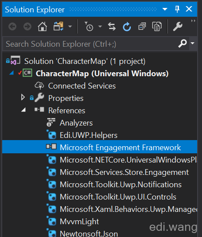This screenshot has height=237, width=202.
Task: Click the C# project icon
Action: coord(27,73)
